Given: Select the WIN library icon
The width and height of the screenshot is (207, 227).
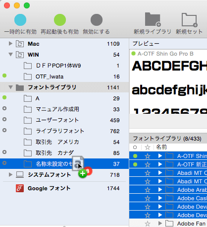Looking at the screenshot, I should (20, 55).
